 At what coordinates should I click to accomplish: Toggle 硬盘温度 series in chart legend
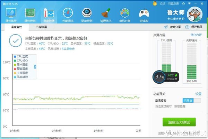(x=21, y=69)
